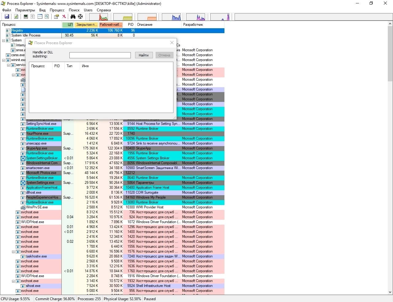393x302 pixels.
Task: Open the Процесс menu
Action: (x=57, y=10)
